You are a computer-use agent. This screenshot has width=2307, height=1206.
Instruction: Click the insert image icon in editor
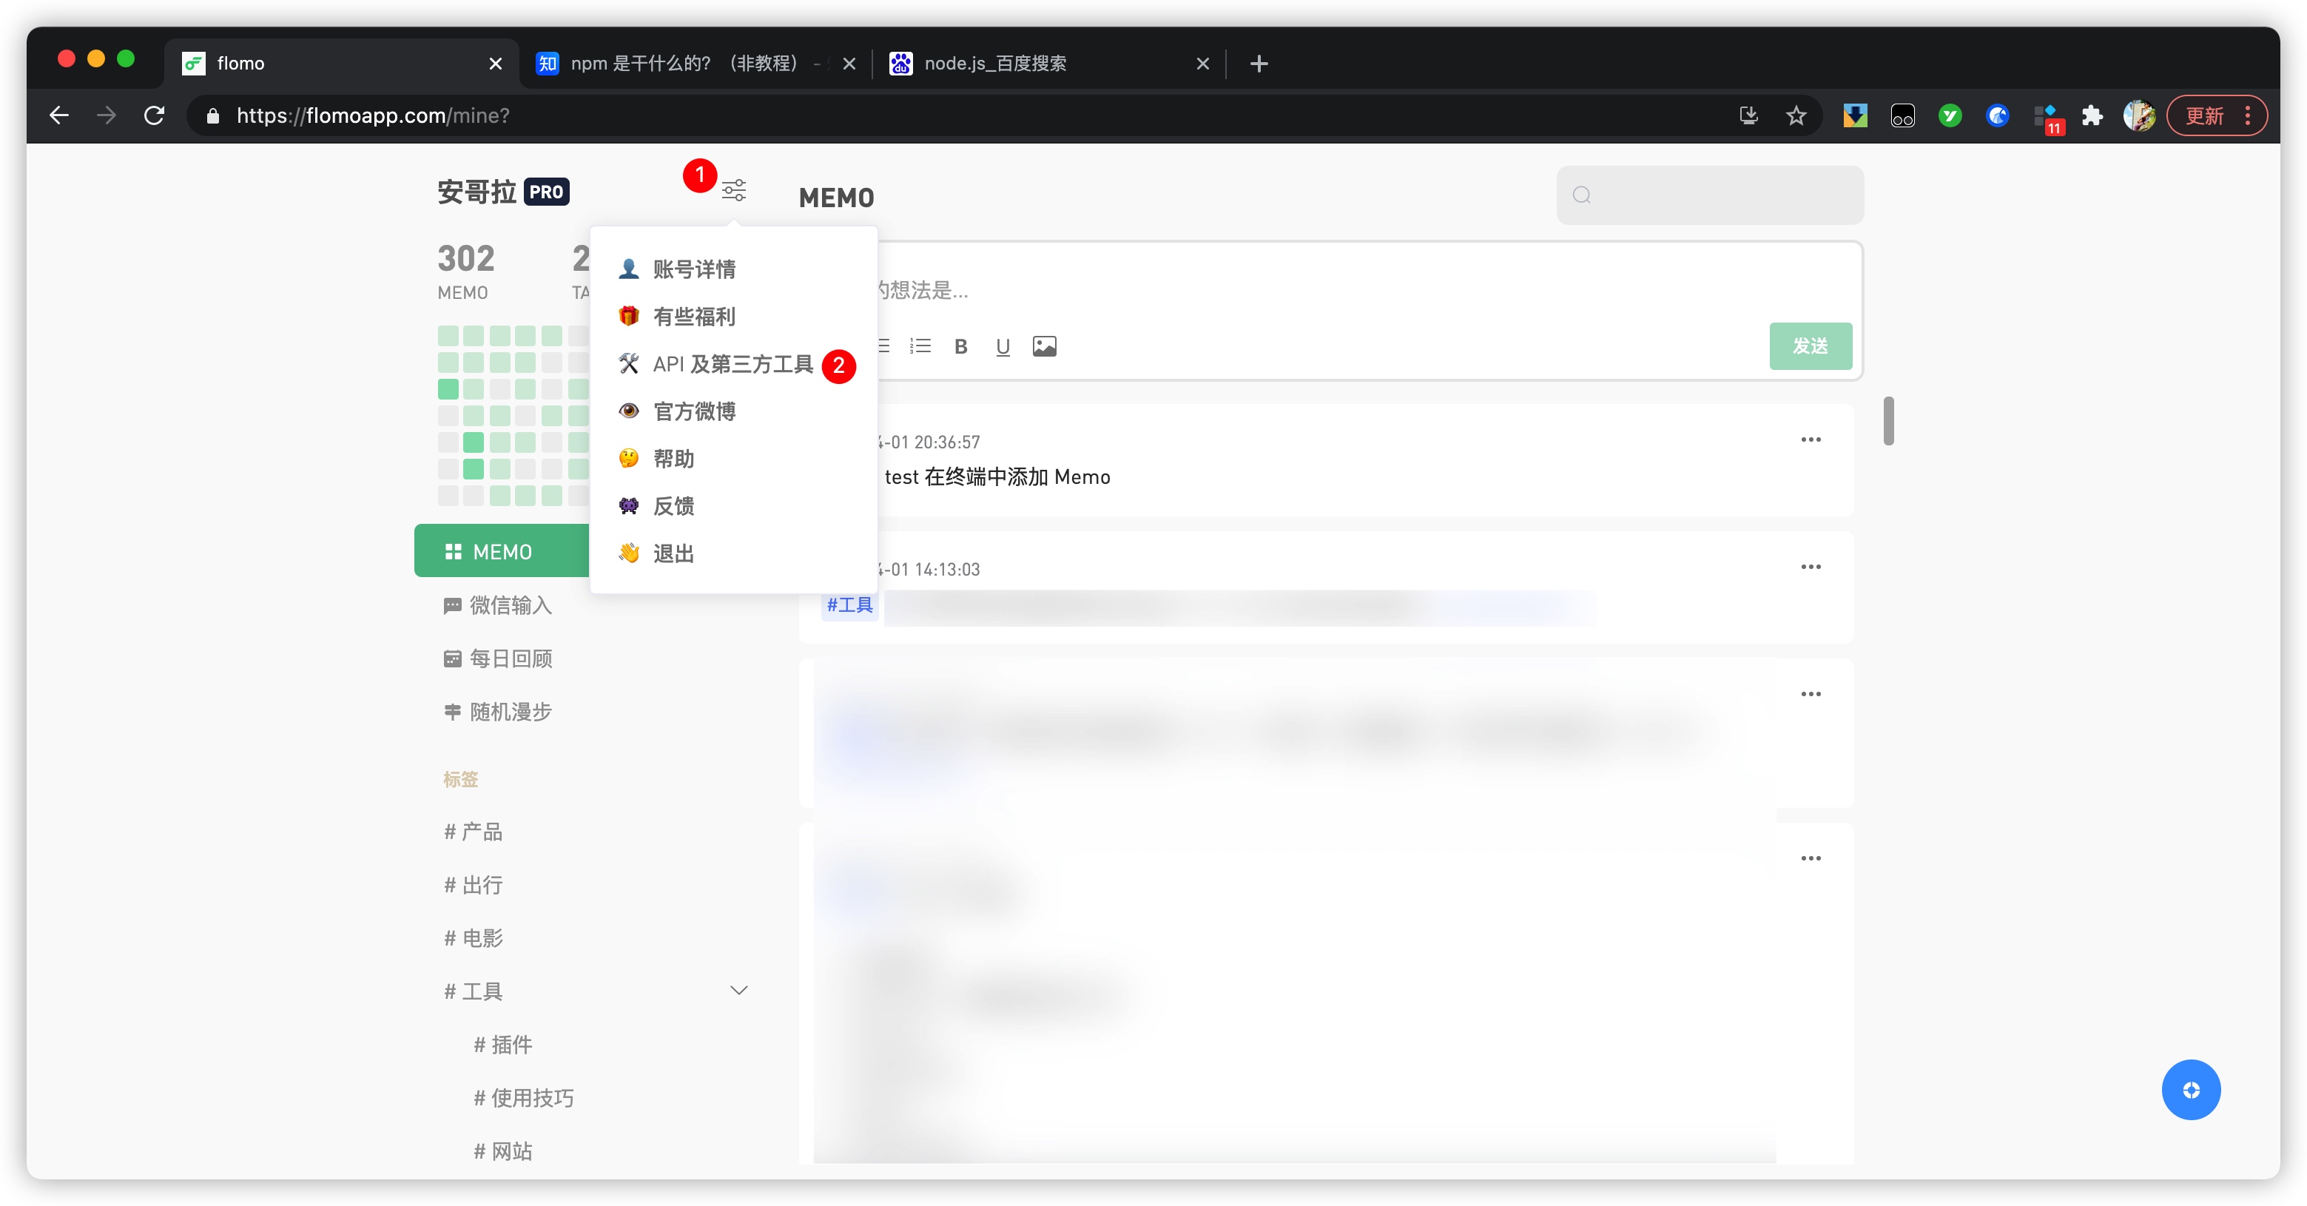click(x=1044, y=346)
